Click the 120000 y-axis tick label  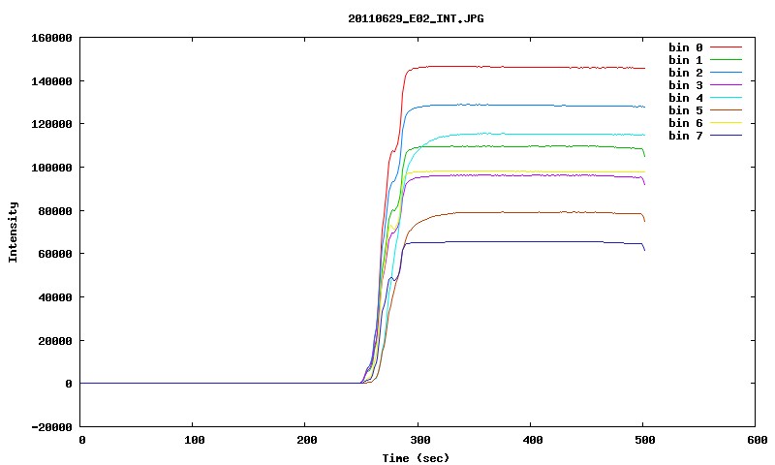[51, 125]
